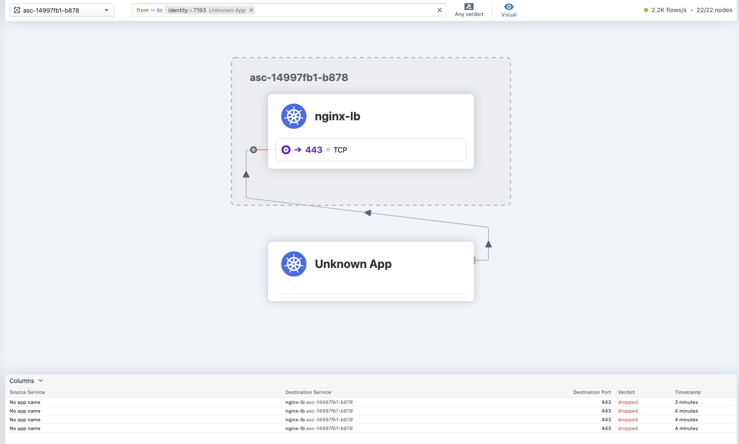Select the Unknown App service card title
Viewport: 739px width, 444px height.
pos(353,264)
